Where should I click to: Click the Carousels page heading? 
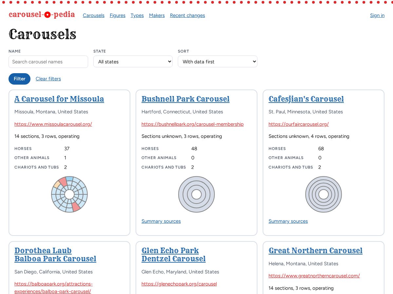pos(43,34)
